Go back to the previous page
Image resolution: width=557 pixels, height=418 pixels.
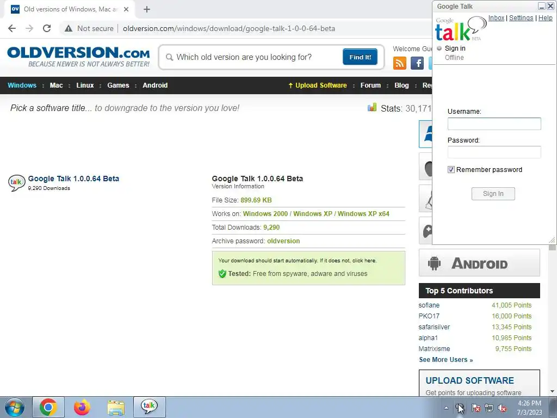point(12,28)
